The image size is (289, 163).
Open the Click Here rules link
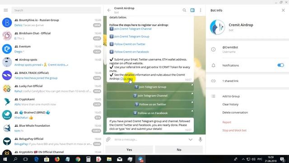click(126, 79)
